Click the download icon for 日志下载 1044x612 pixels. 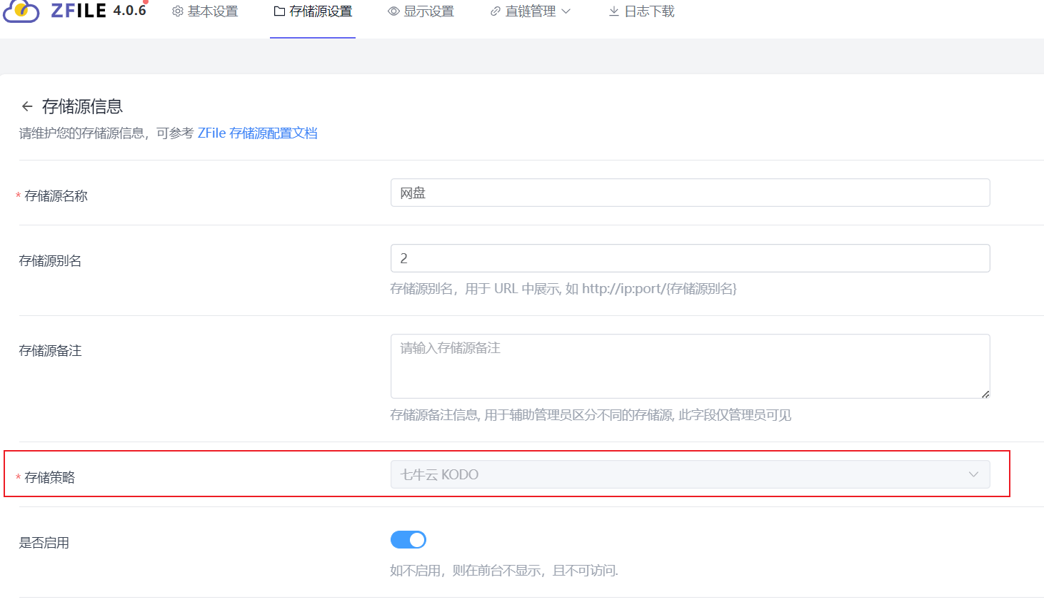pyautogui.click(x=613, y=11)
